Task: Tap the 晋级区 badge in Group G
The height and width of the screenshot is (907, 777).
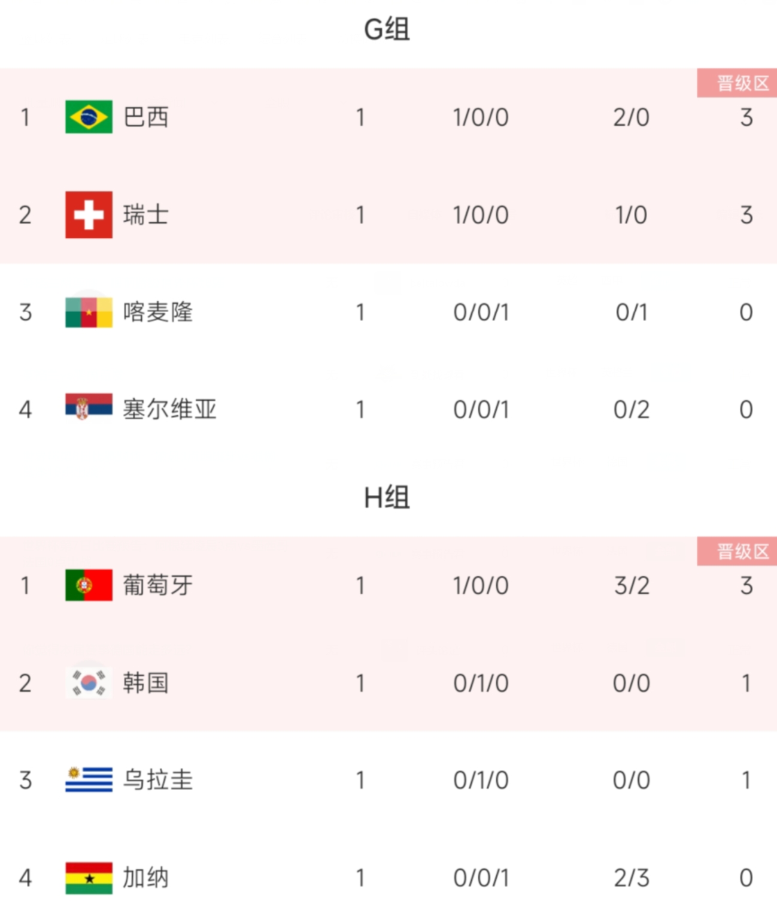Action: click(737, 83)
